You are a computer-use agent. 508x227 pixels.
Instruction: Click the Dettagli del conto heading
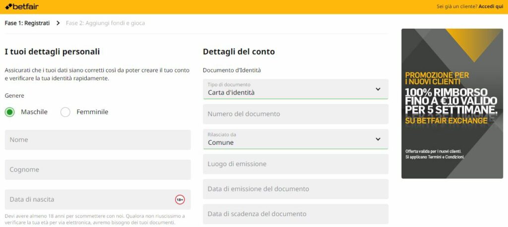click(239, 52)
